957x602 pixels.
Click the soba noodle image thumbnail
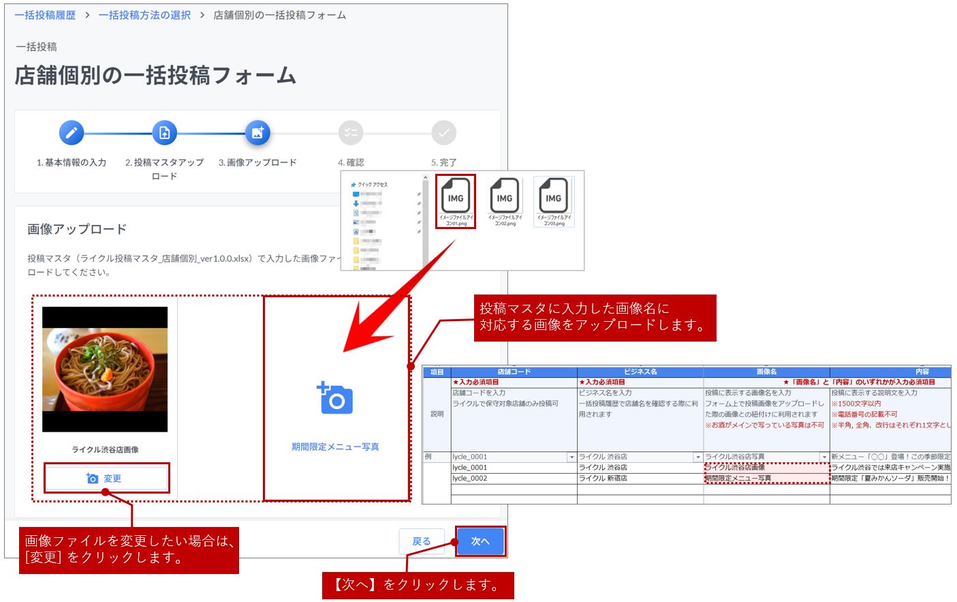click(105, 369)
